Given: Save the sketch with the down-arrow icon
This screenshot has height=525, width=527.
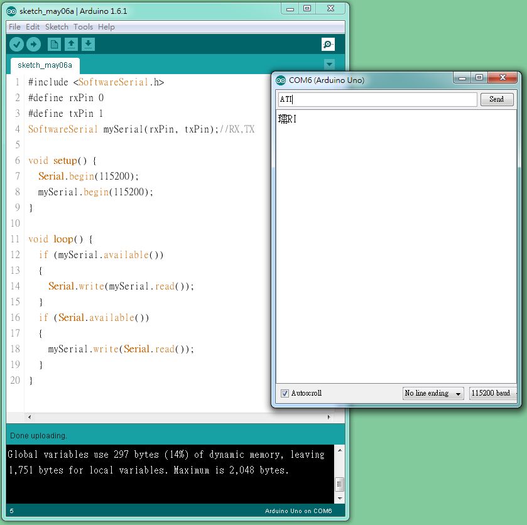Looking at the screenshot, I should [88, 44].
